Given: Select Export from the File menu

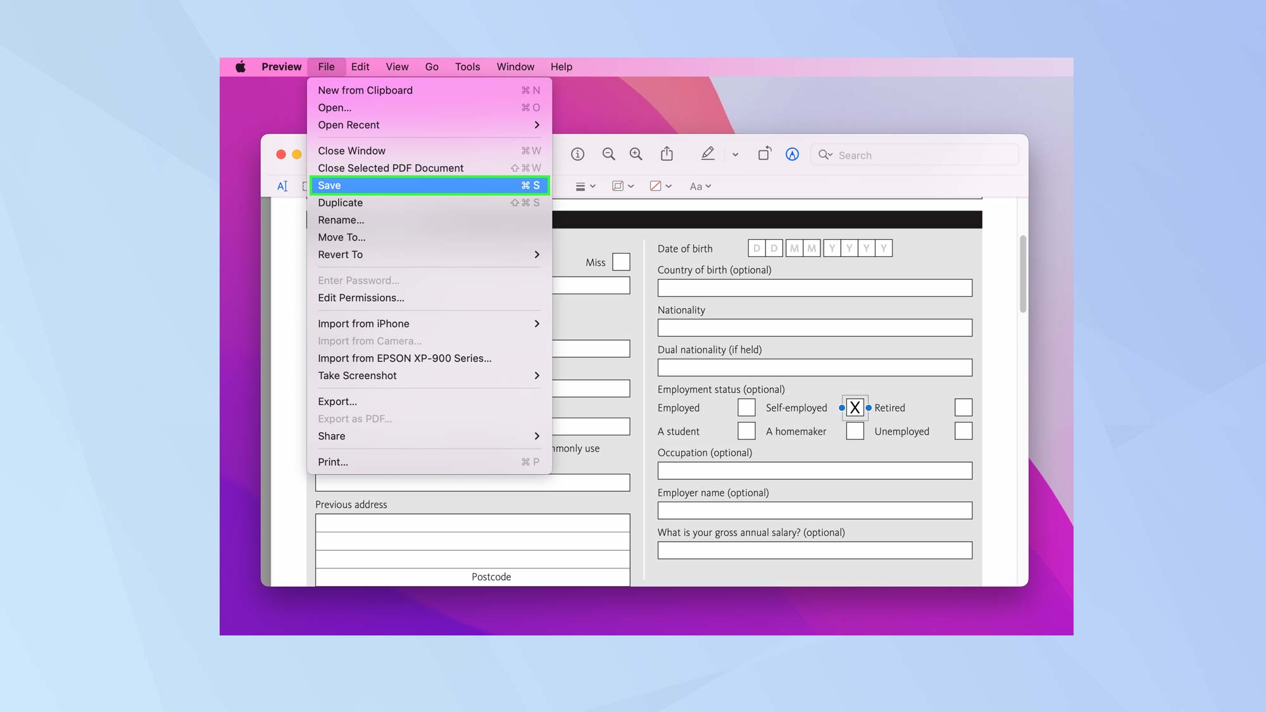Looking at the screenshot, I should 337,401.
